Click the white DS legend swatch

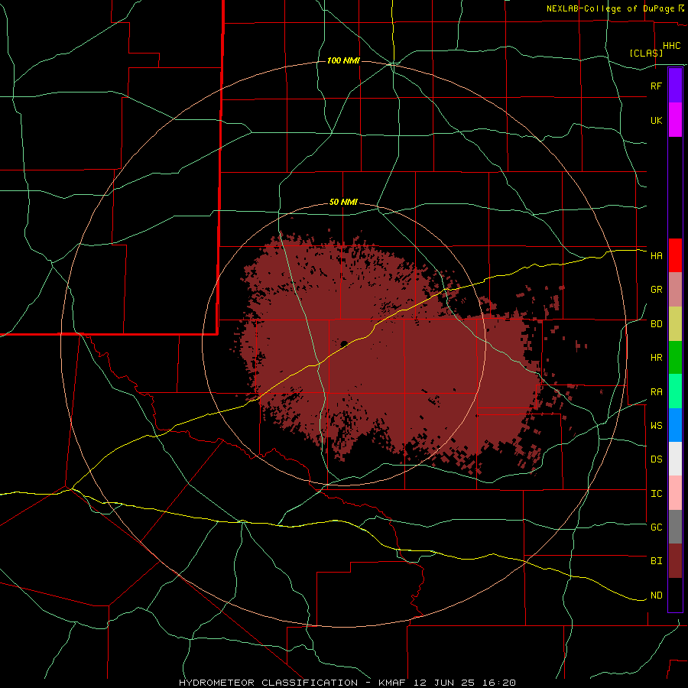(675, 459)
